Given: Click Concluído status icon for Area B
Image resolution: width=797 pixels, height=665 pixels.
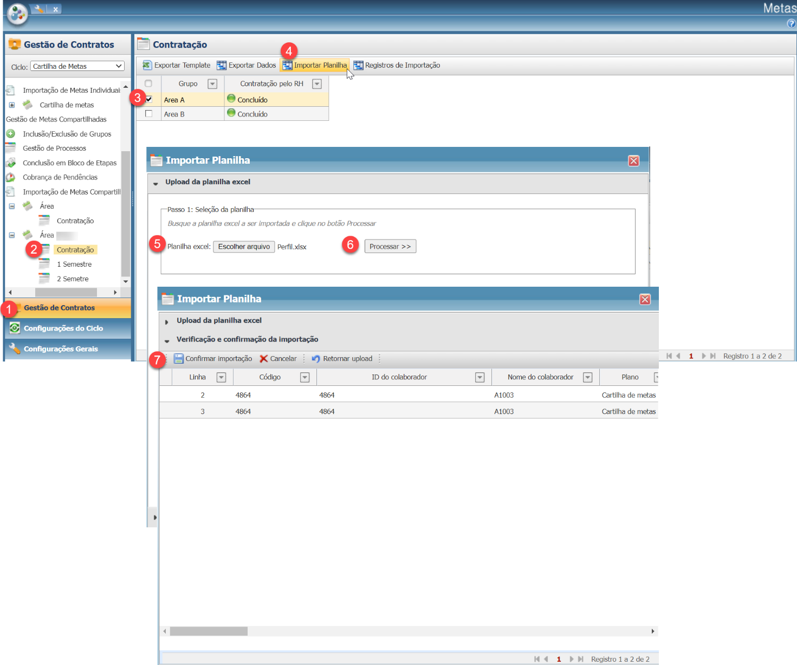Looking at the screenshot, I should [231, 113].
